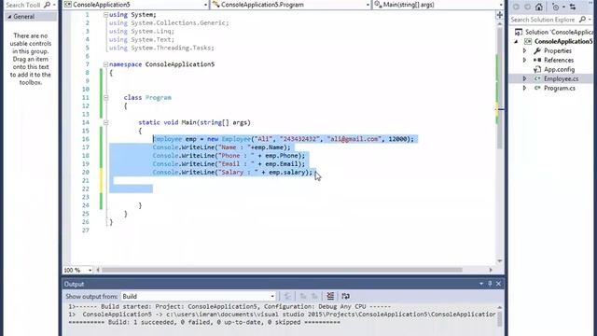The height and width of the screenshot is (336, 597).
Task: Click 'using System;' on line 1
Action: point(132,15)
